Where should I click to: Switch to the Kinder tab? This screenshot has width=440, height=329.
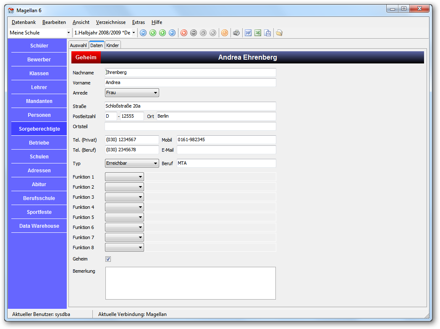coord(113,45)
